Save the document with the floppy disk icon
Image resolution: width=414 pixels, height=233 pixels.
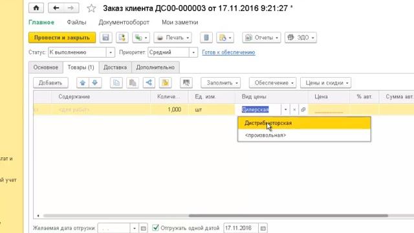tap(106, 38)
